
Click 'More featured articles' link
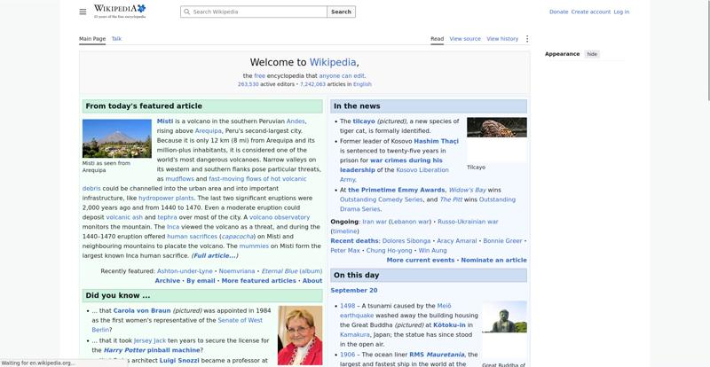coord(258,280)
